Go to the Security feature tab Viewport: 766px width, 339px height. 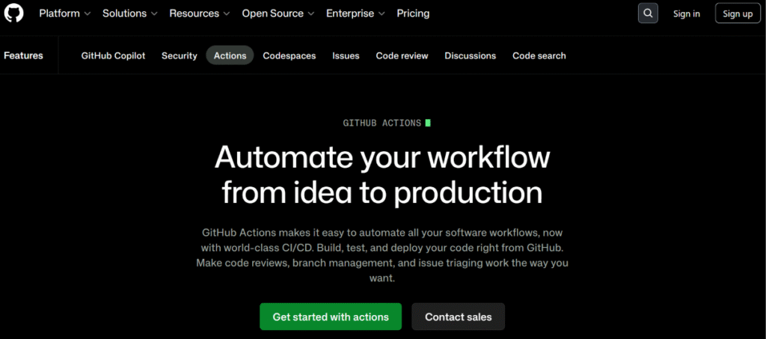click(180, 55)
